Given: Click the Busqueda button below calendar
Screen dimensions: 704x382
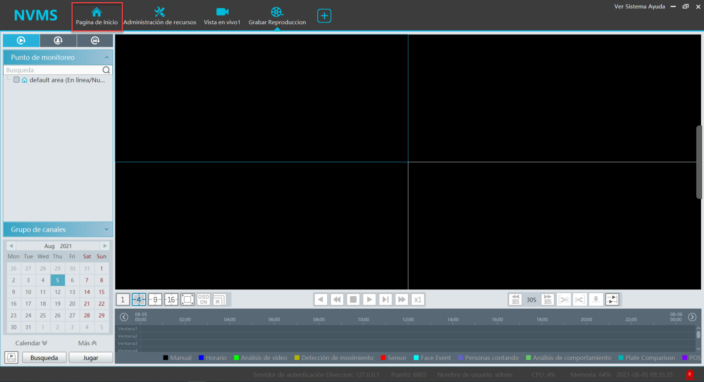Looking at the screenshot, I should [44, 358].
